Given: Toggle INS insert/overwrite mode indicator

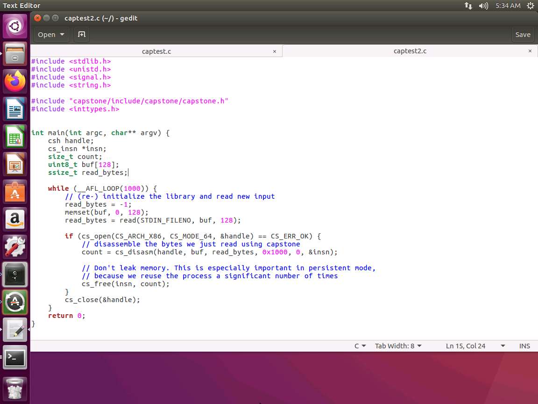Looking at the screenshot, I should pyautogui.click(x=524, y=346).
